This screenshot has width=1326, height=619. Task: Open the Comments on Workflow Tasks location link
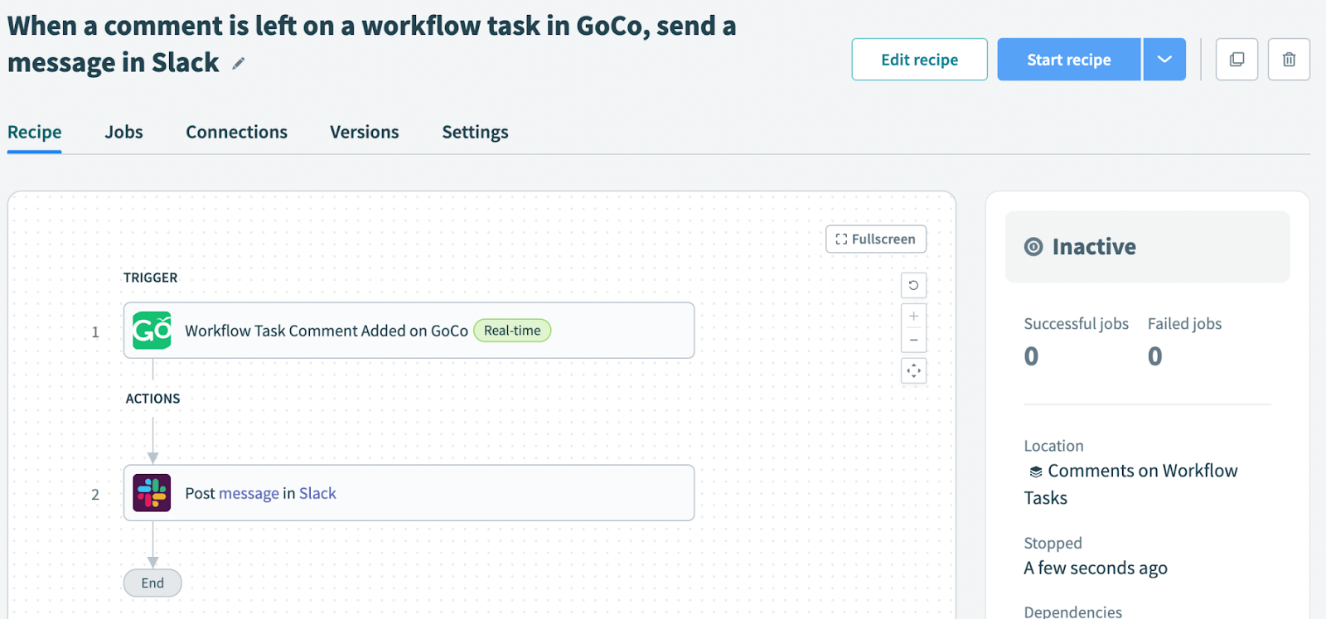click(1131, 484)
